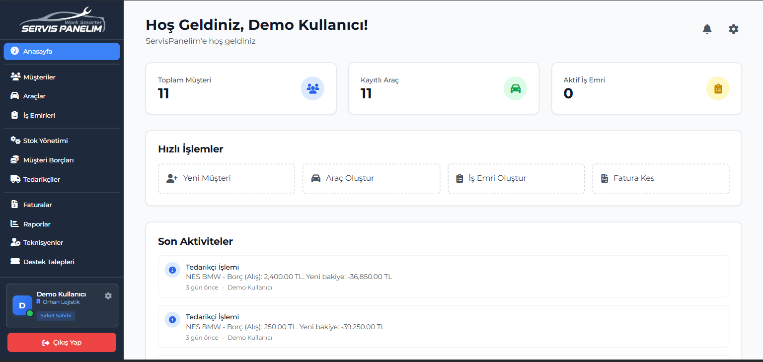This screenshot has width=763, height=362.
Task: Click the Hızlı İşlemler heading
Action: [x=191, y=149]
